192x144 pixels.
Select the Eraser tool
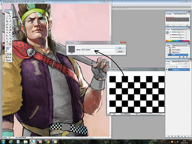click(x=7, y=30)
